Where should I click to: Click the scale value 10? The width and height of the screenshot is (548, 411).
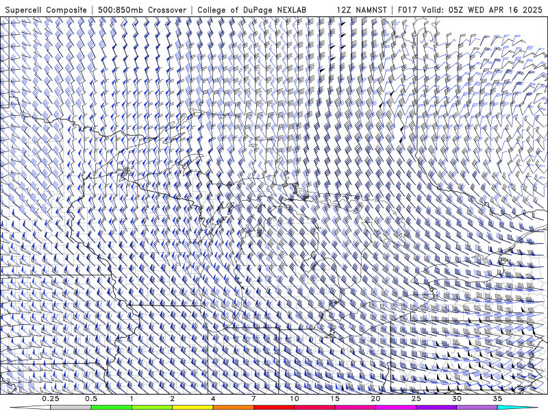(x=295, y=399)
